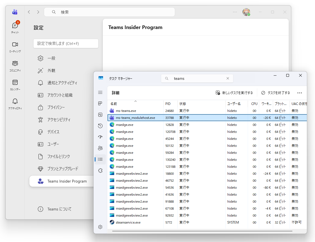Viewport: 315px width, 242px height.
Task: Open Task Manager settings gear
Action: [x=100, y=227]
